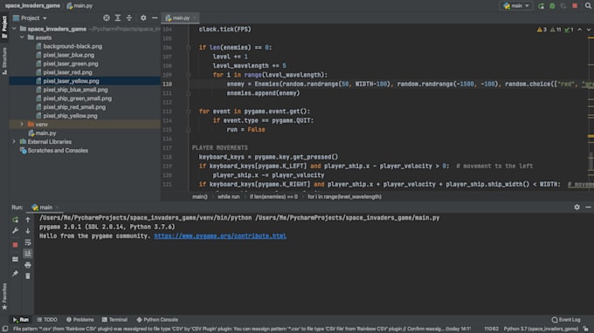594x333 pixels.
Task: Click the run with coverage icon
Action: (x=563, y=6)
